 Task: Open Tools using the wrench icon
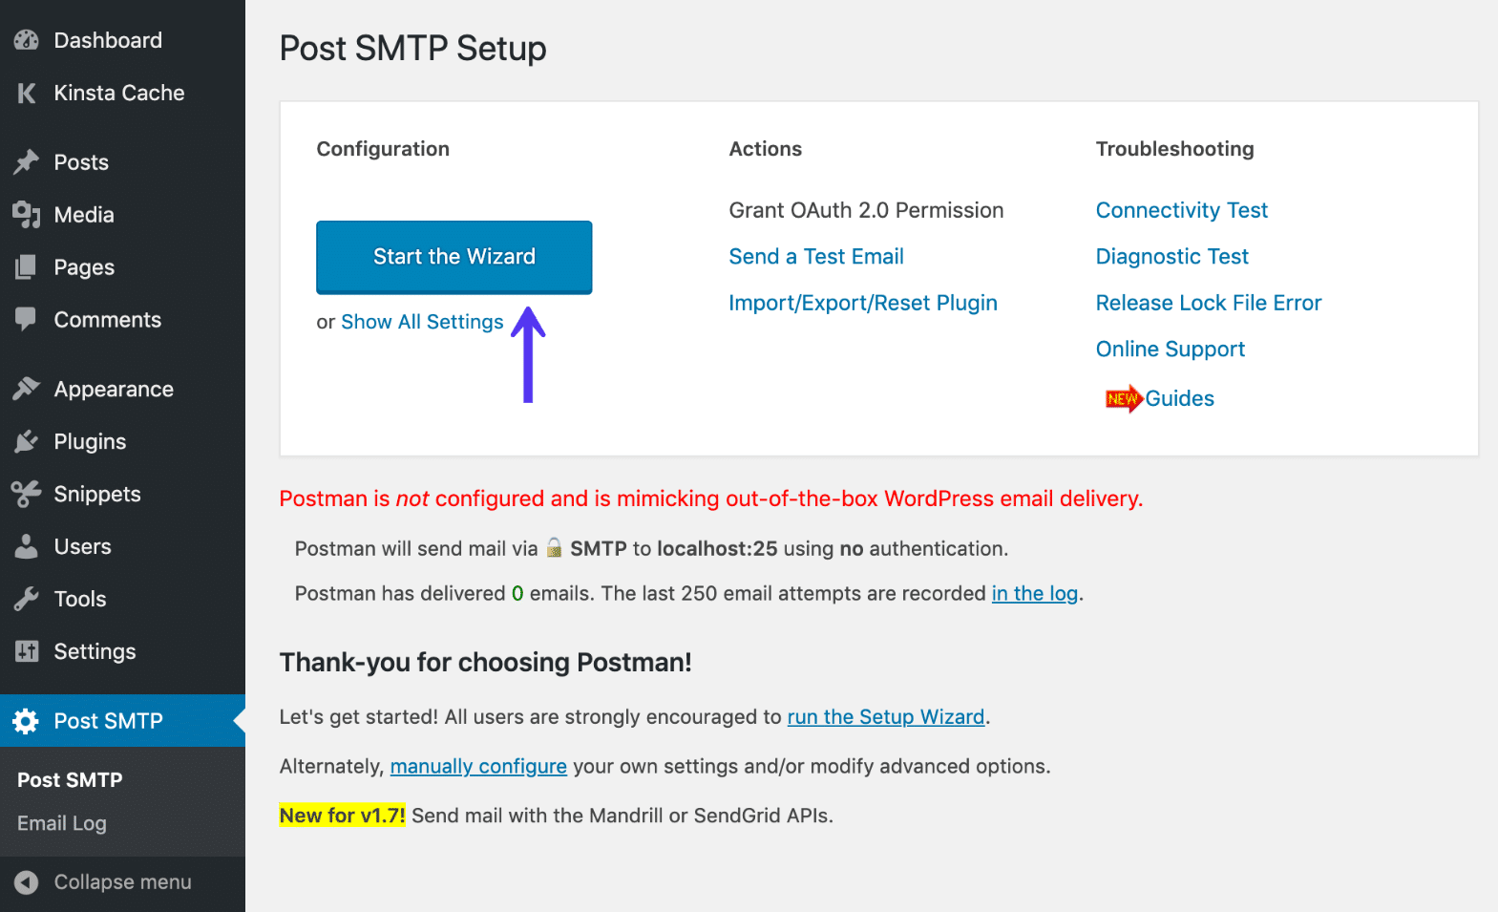tap(25, 598)
